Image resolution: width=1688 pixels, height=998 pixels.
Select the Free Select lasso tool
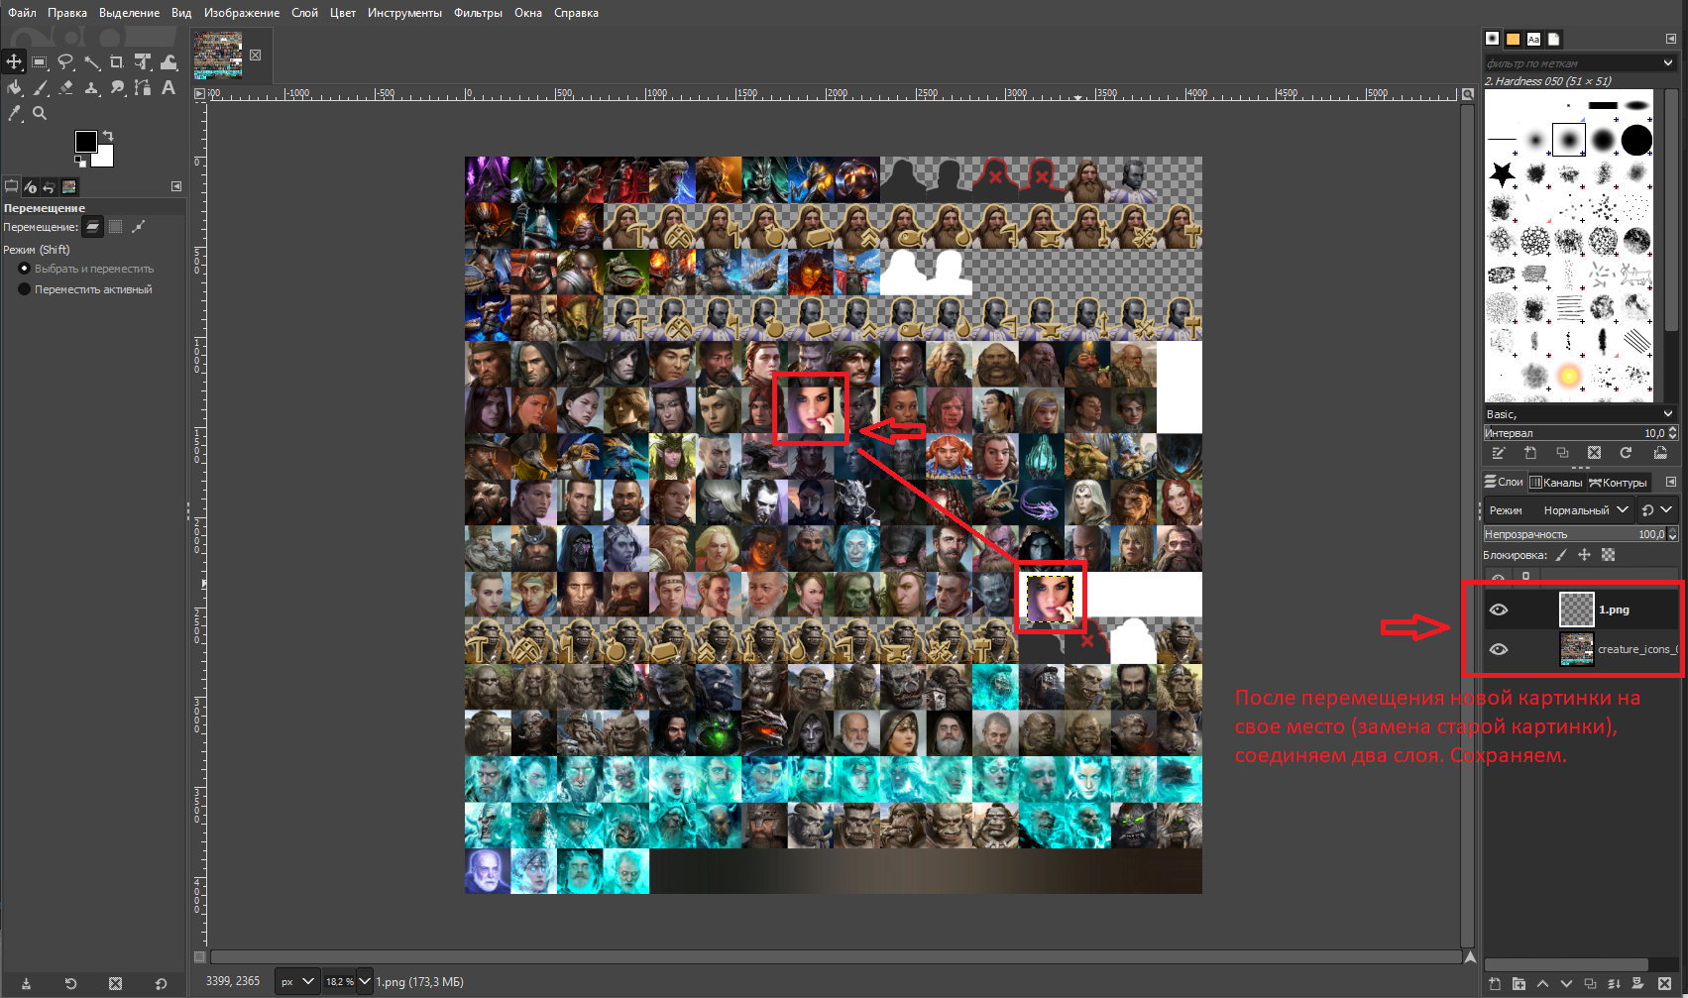tap(65, 61)
